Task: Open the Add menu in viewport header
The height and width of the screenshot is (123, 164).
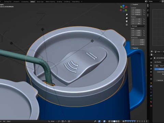Action: [4, 121]
